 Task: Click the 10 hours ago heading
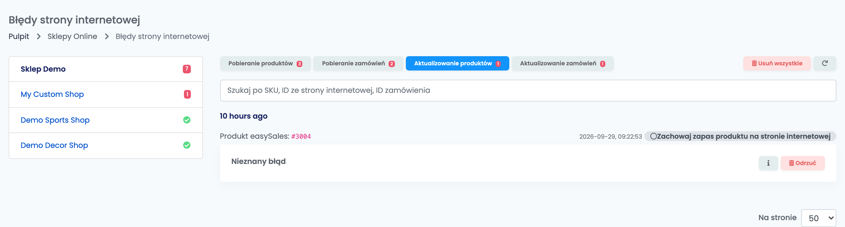click(243, 116)
